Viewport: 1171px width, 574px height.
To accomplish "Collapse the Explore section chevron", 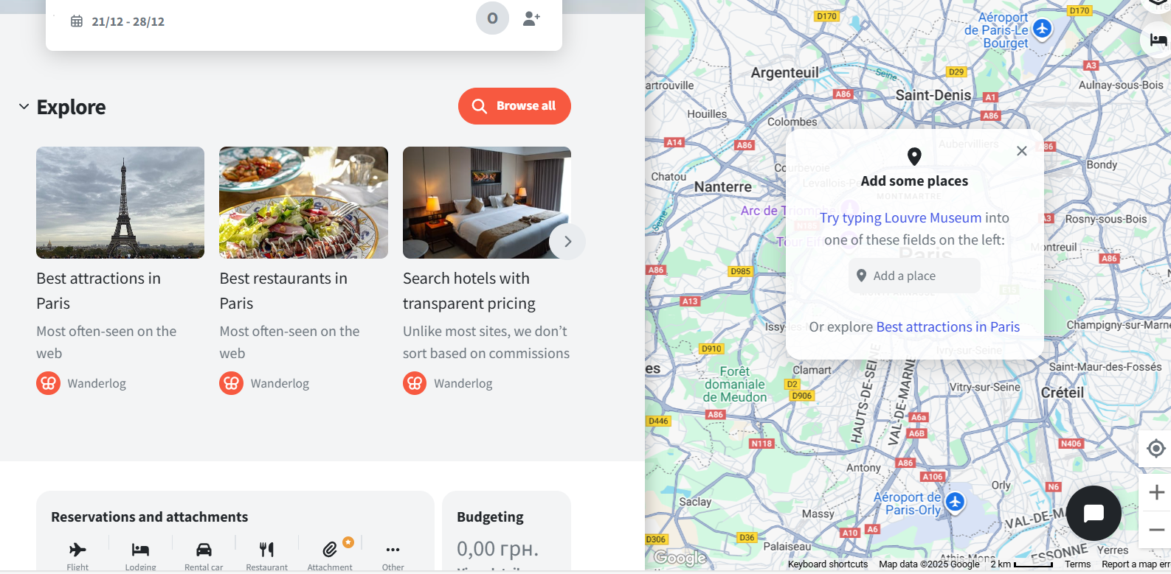I will click(x=24, y=107).
